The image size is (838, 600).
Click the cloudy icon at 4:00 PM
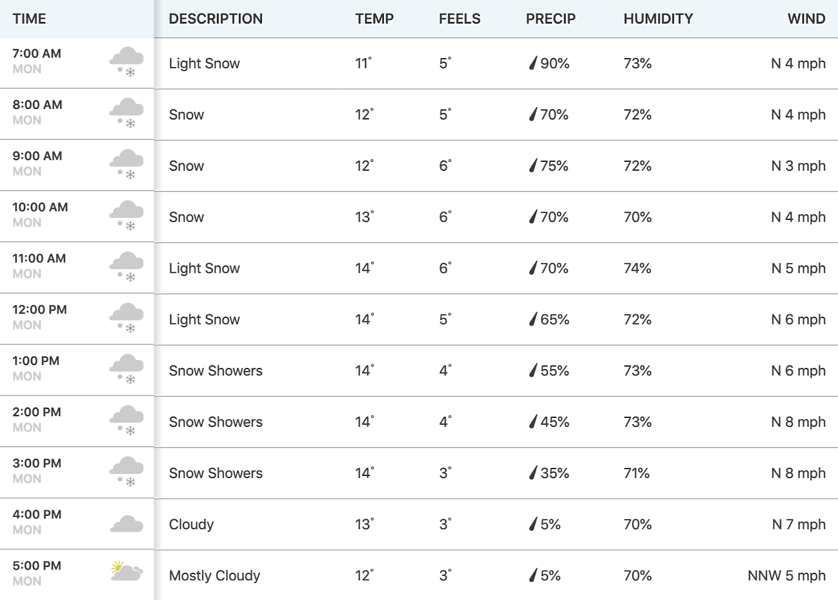point(126,524)
